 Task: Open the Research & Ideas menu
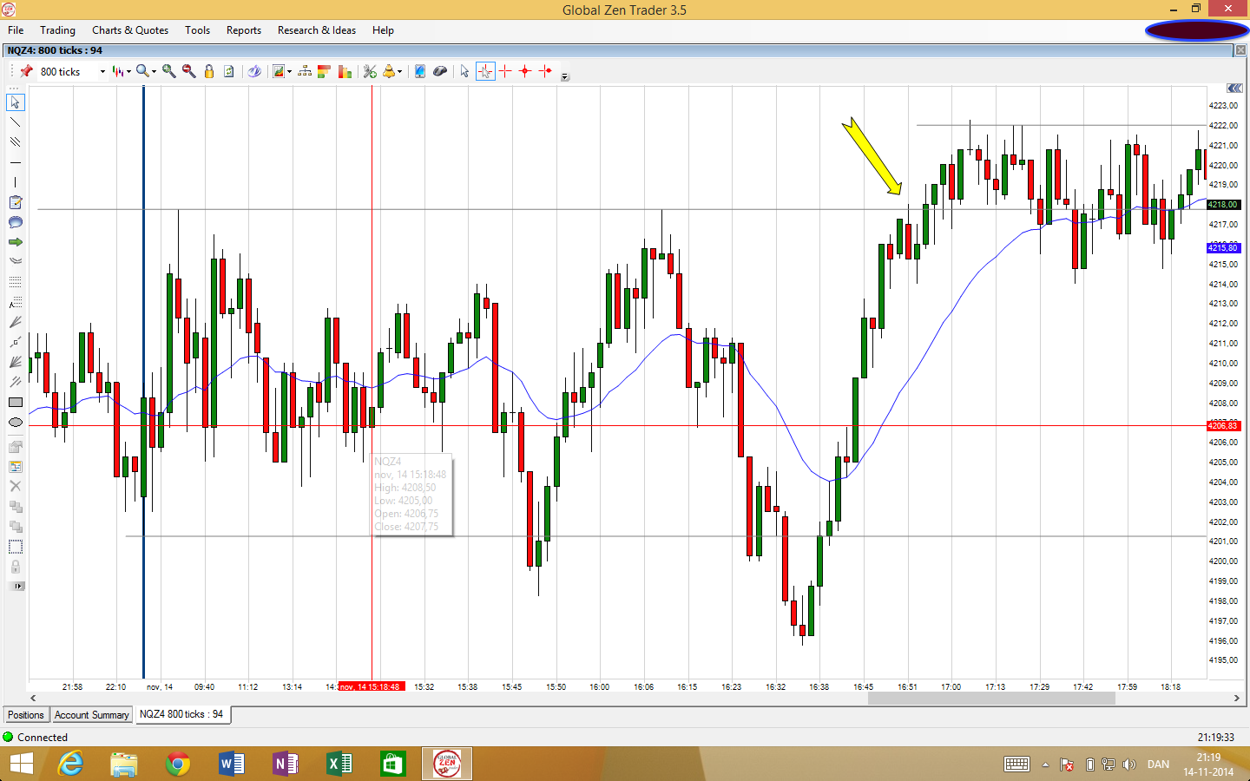coord(317,30)
